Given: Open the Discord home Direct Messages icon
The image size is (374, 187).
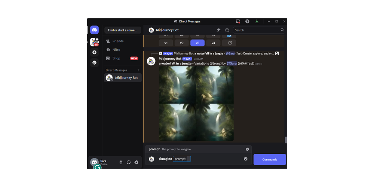Looking at the screenshot, I should point(94,30).
